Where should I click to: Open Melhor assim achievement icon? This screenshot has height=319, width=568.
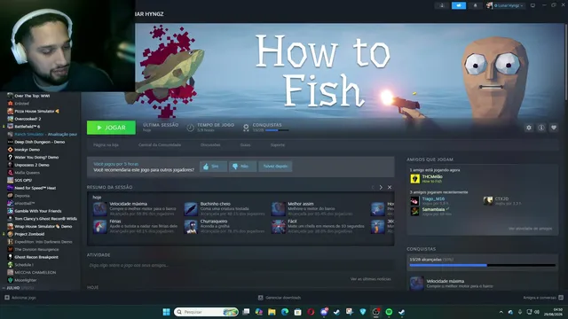tap(278, 209)
